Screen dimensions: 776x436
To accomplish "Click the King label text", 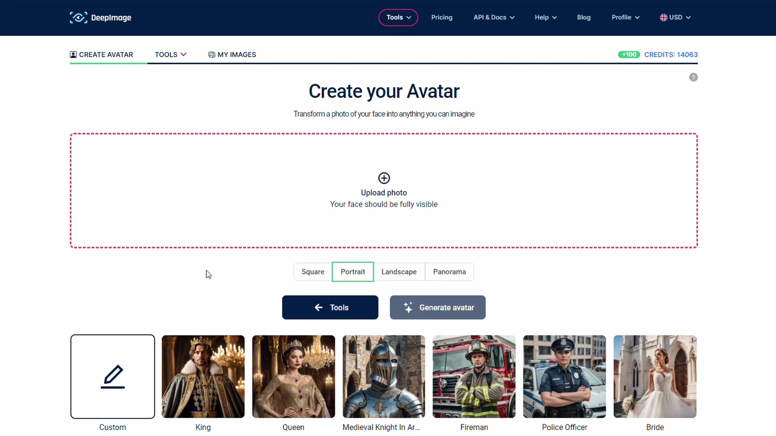I will click(203, 427).
